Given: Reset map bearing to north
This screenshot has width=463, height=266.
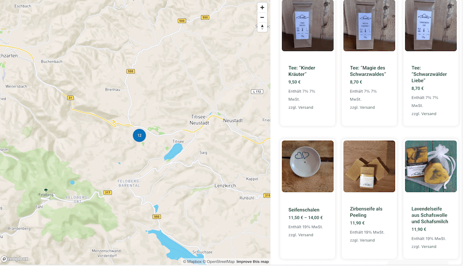Looking at the screenshot, I should pos(262,27).
